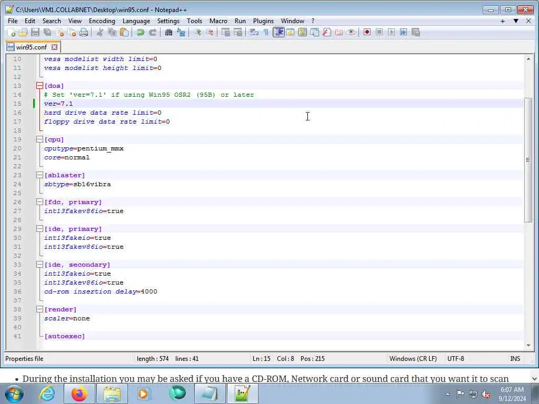Open the Macro menu
The width and height of the screenshot is (539, 404).
(x=218, y=21)
